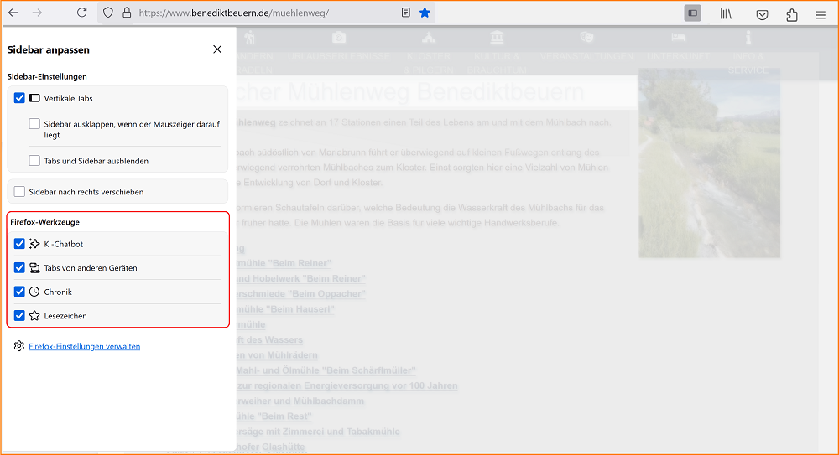Screen dimensions: 839x455
Task: Click the theater masks icon above VERANSTALTUNGEN
Action: [586, 38]
